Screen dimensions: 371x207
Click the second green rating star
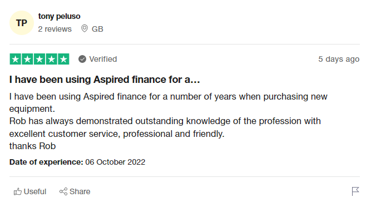click(x=27, y=59)
